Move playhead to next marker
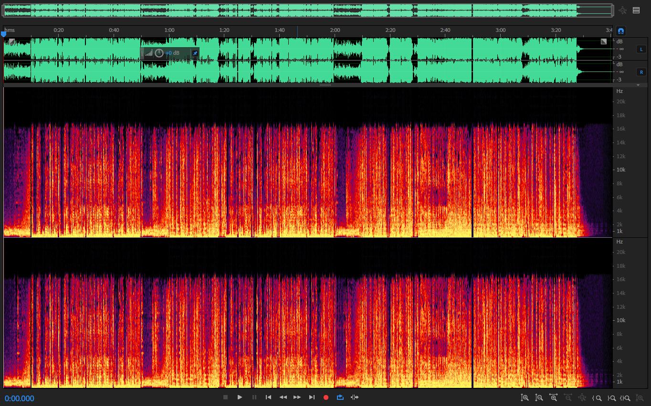Image resolution: width=651 pixels, height=406 pixels. pyautogui.click(x=312, y=397)
